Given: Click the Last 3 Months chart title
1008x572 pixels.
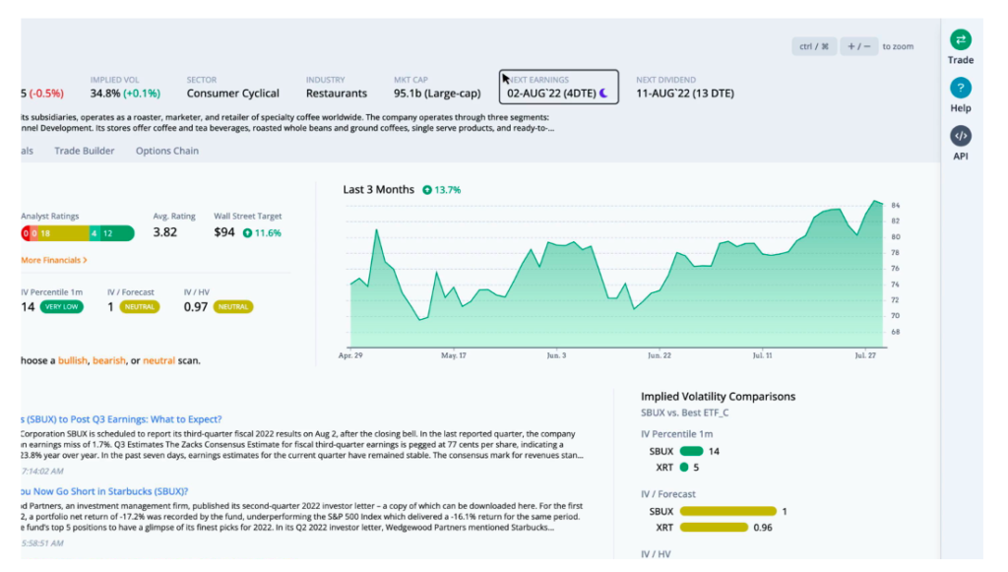Looking at the screenshot, I should tap(379, 190).
